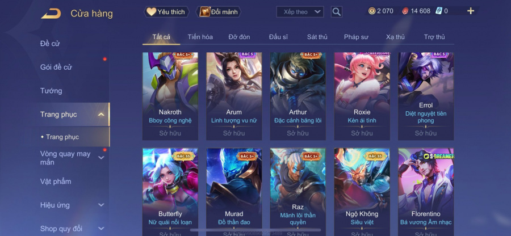Open search with the magnifier icon

[336, 12]
